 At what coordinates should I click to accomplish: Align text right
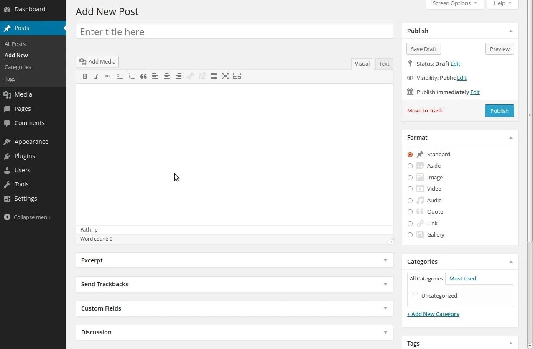click(179, 76)
